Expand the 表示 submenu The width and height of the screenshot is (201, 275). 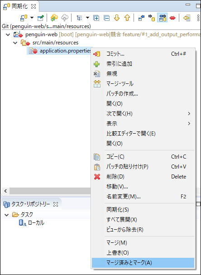[143, 124]
